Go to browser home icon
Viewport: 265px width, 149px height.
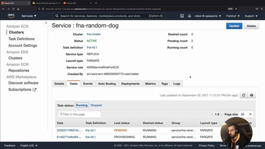(18, 9)
